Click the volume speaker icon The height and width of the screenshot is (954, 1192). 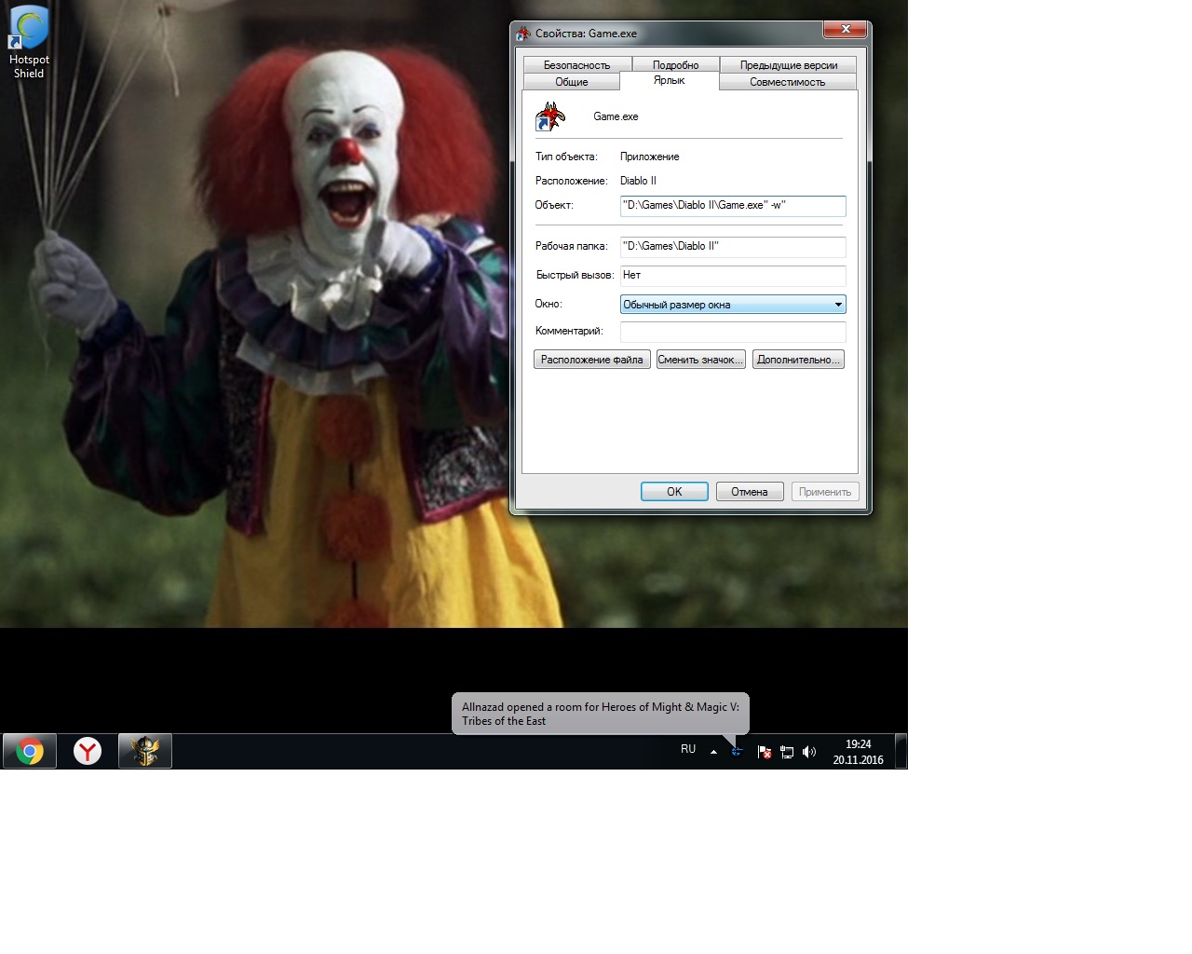tap(809, 752)
